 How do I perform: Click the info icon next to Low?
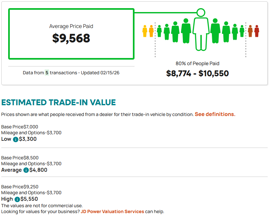pyautogui.click(x=15, y=139)
